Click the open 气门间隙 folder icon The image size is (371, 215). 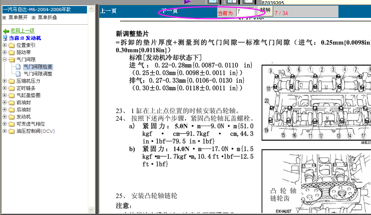(12, 60)
